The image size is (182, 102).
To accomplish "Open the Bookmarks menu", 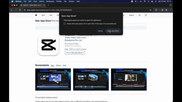I will click(50, 1).
